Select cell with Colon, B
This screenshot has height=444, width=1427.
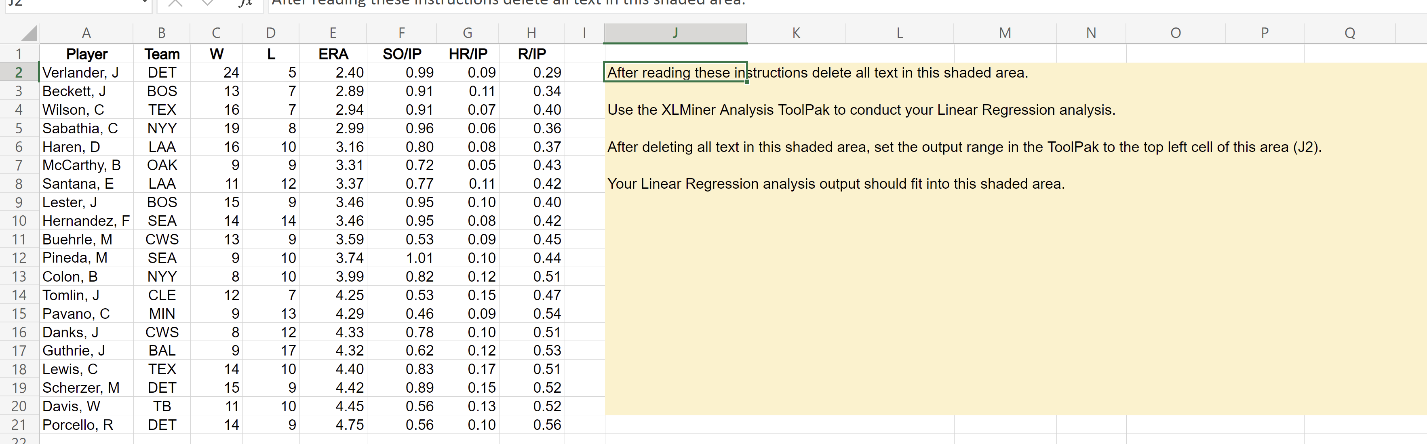click(86, 276)
